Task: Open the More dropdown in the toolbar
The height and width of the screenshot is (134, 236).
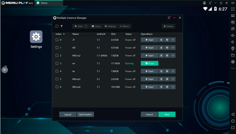Action: pos(124,26)
